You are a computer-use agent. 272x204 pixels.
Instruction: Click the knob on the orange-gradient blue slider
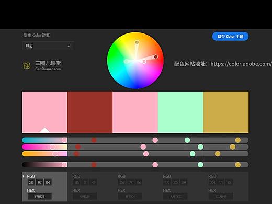coord(55,154)
